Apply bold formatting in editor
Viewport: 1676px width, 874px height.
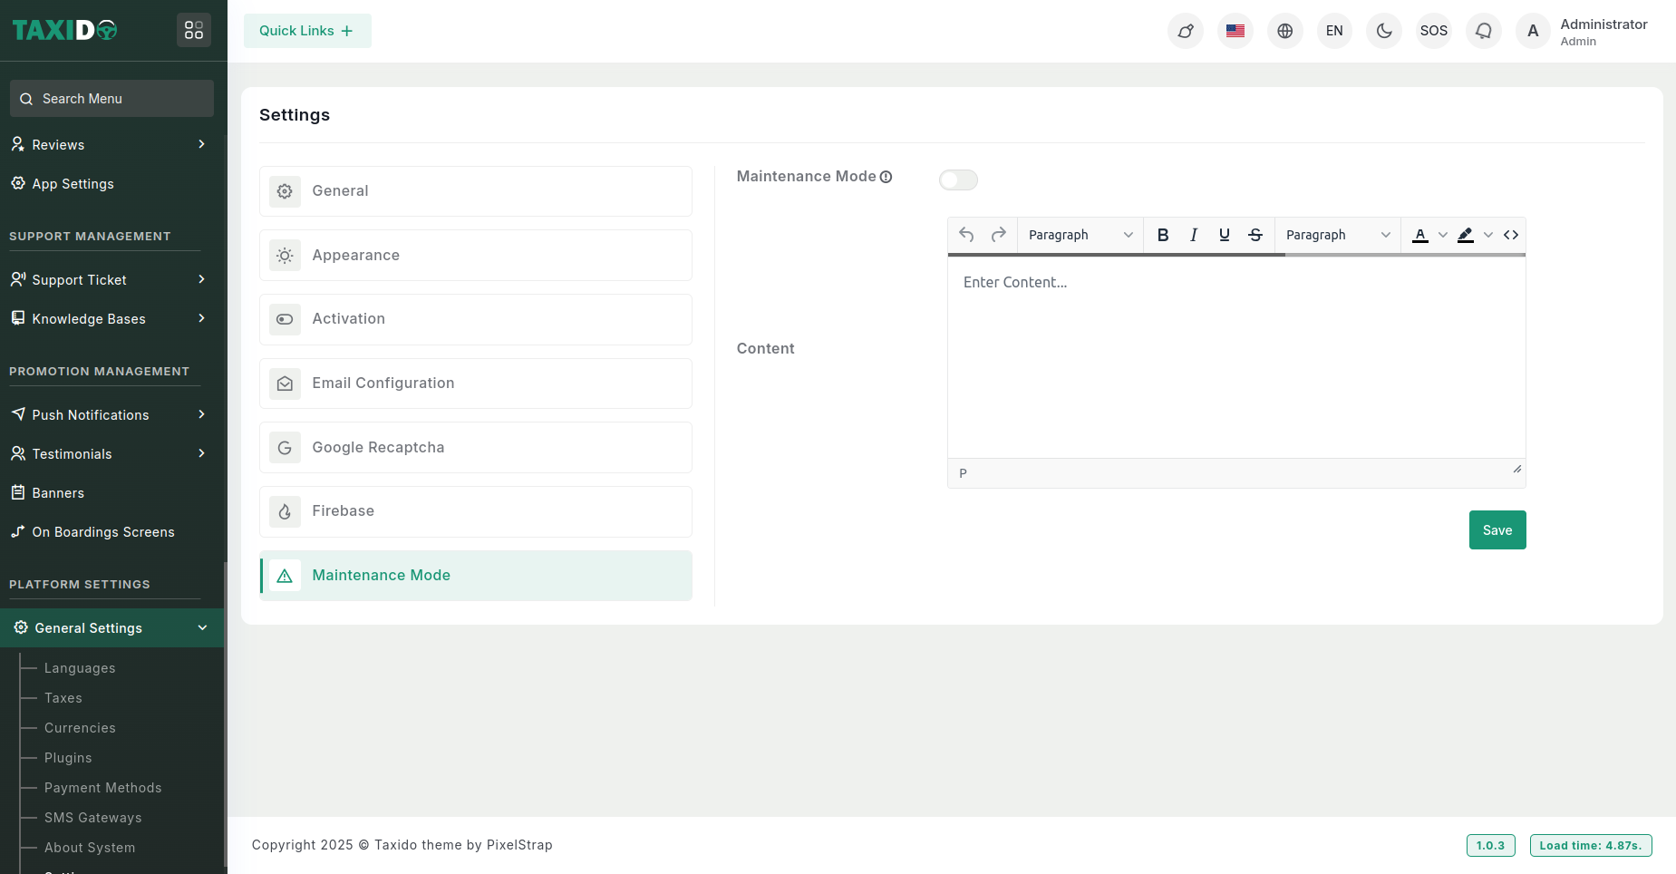click(x=1162, y=235)
